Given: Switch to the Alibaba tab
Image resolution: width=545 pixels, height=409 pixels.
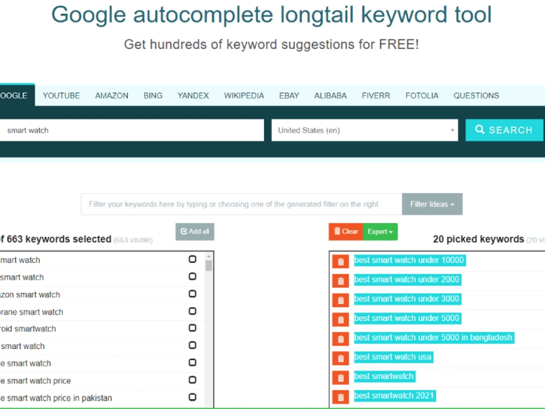Looking at the screenshot, I should click(331, 95).
